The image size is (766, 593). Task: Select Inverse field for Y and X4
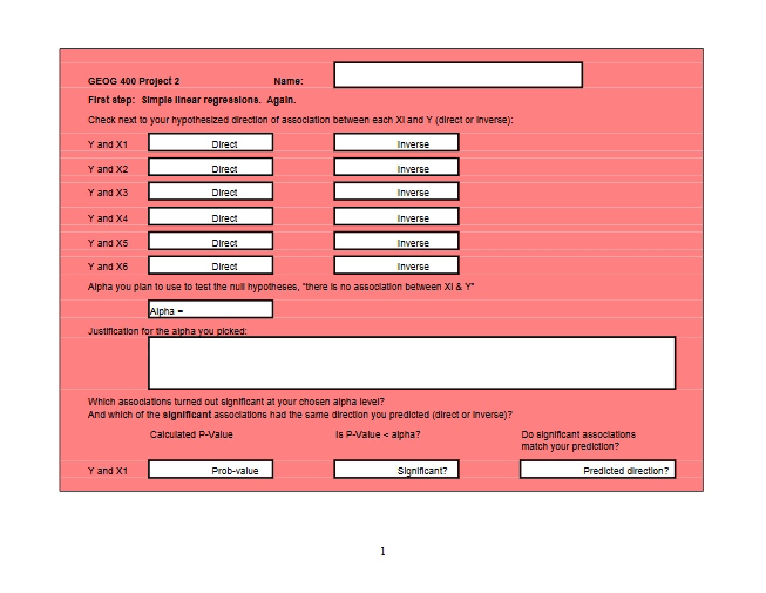tap(396, 217)
